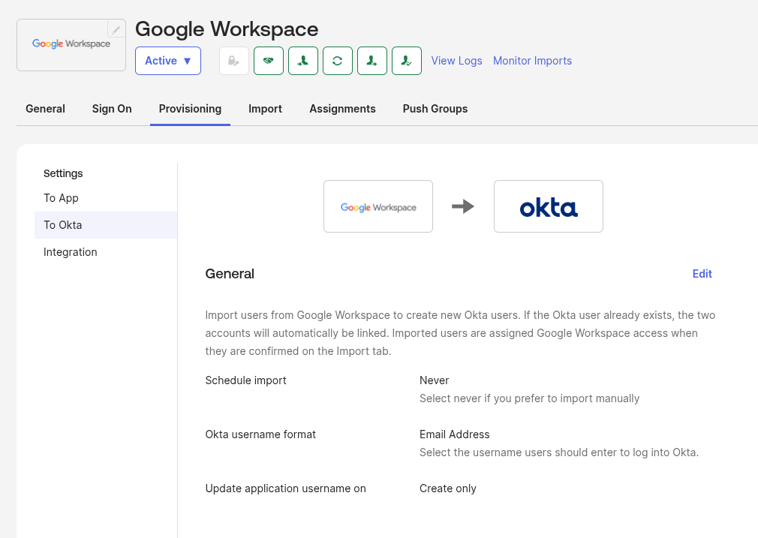Open the Sign On tab

[x=112, y=109]
